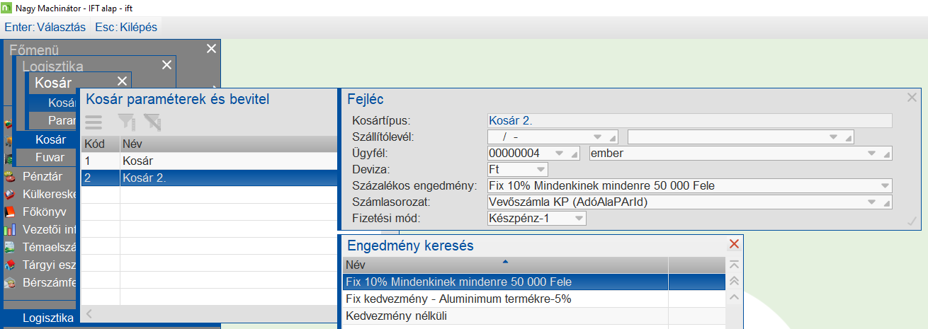Open the Százalékos engedmény dropdown
The height and width of the screenshot is (329, 928).
pos(885,186)
